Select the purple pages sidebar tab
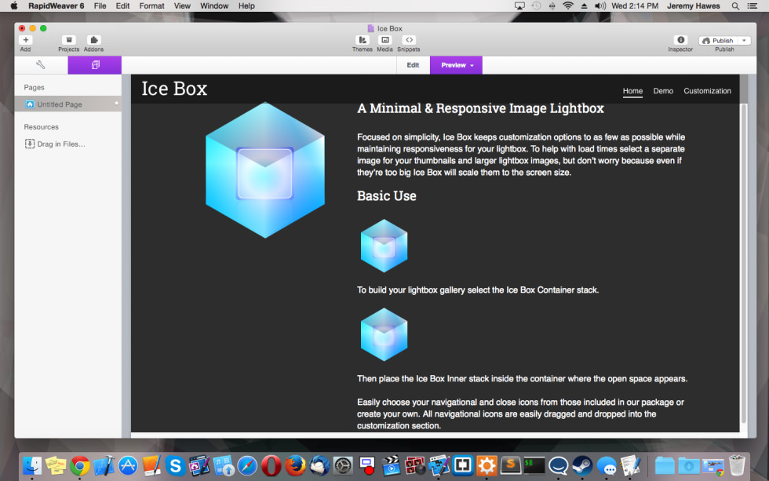769x481 pixels. click(95, 64)
